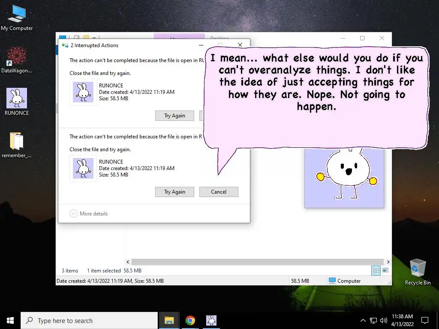Click the second 'Date created: 4/13/2022 11:19 AM' line
The height and width of the screenshot is (329, 439).
click(x=137, y=168)
